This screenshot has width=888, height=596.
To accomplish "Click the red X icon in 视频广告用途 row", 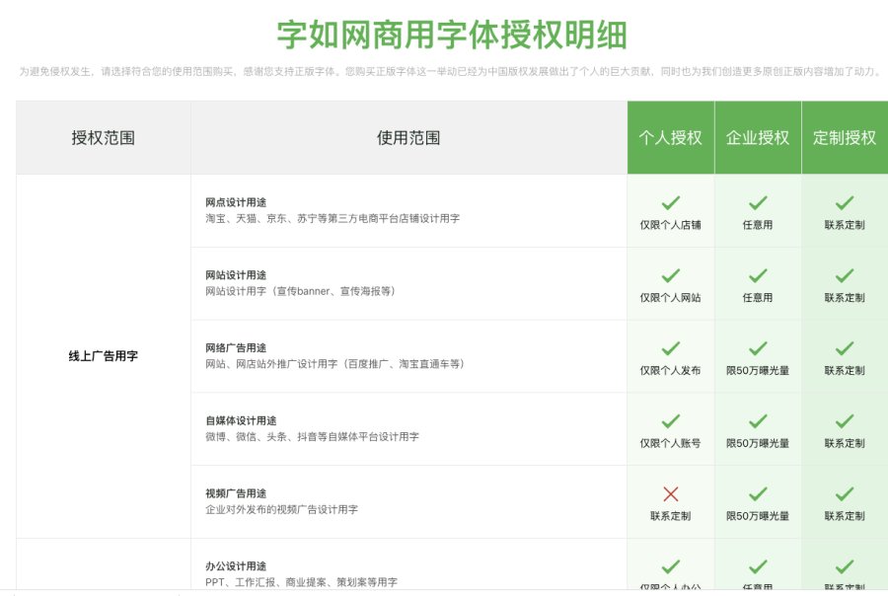I will click(x=671, y=494).
